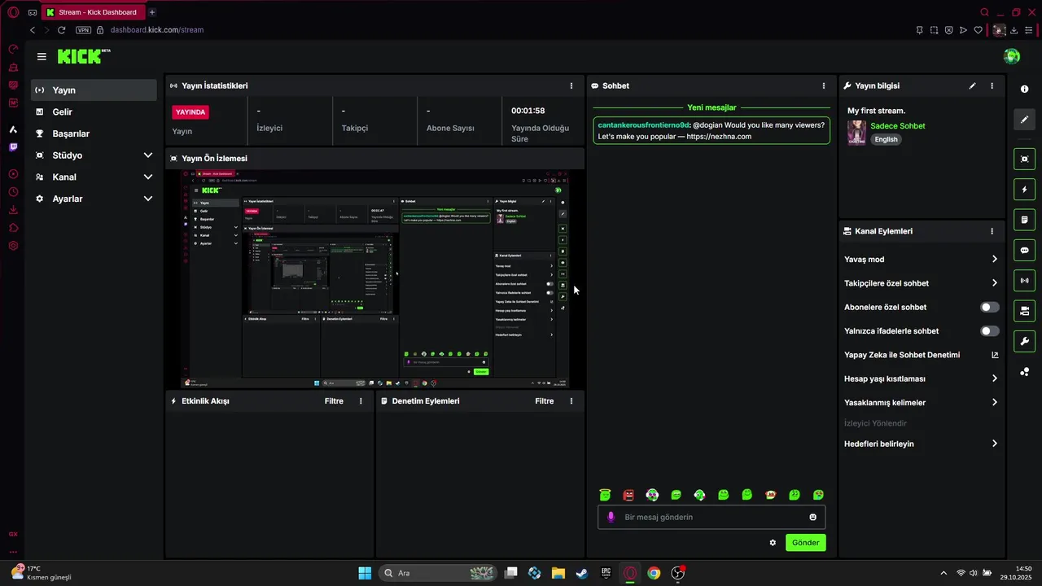Image resolution: width=1042 pixels, height=586 pixels.
Task: Toggle activity feed lightning widget
Action: [1024, 190]
